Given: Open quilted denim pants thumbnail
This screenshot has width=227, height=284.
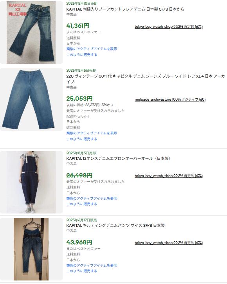Looking at the screenshot, I should tap(31, 249).
